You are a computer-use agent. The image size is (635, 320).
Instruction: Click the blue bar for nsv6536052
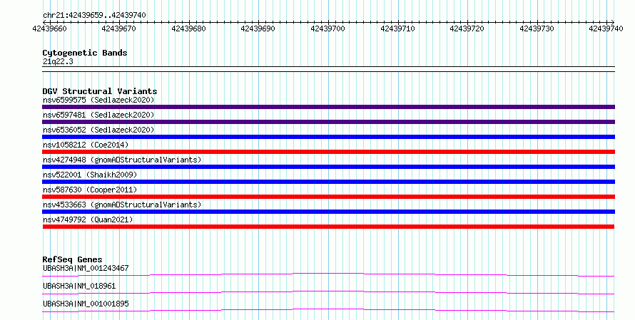328,137
